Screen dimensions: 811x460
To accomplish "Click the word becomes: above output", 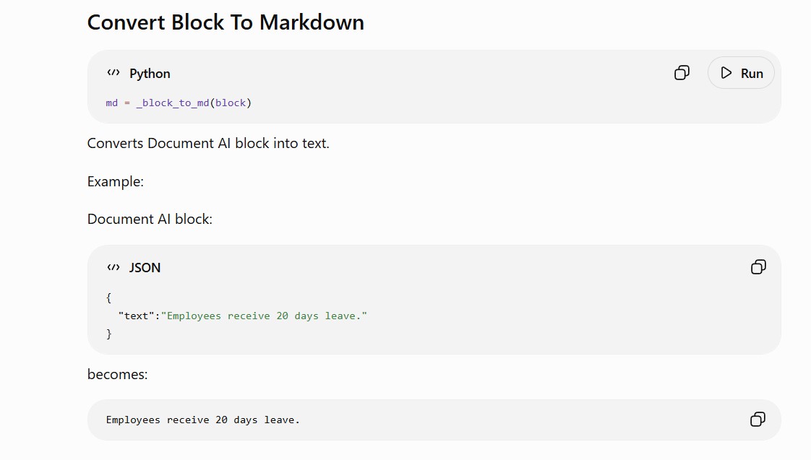I will 117,374.
